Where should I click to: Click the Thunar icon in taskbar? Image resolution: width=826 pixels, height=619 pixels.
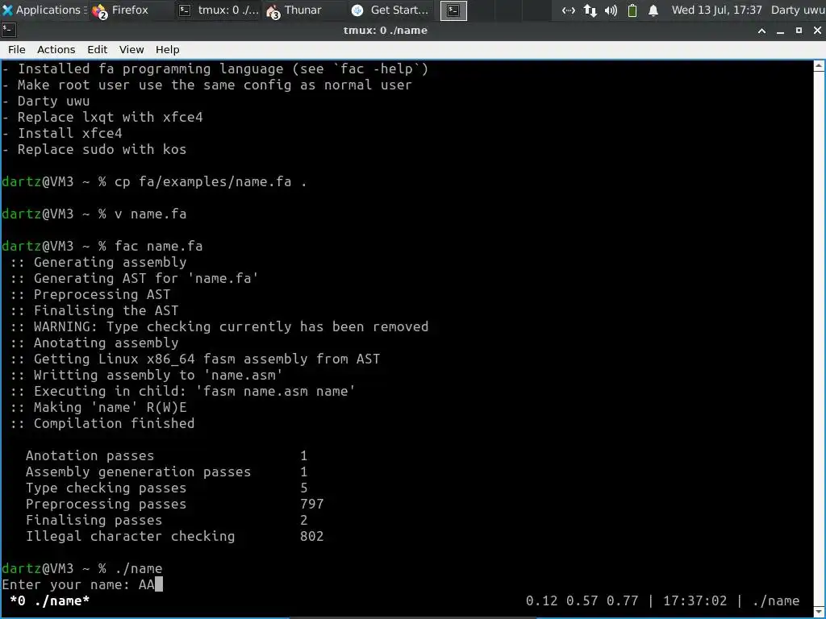click(x=273, y=11)
